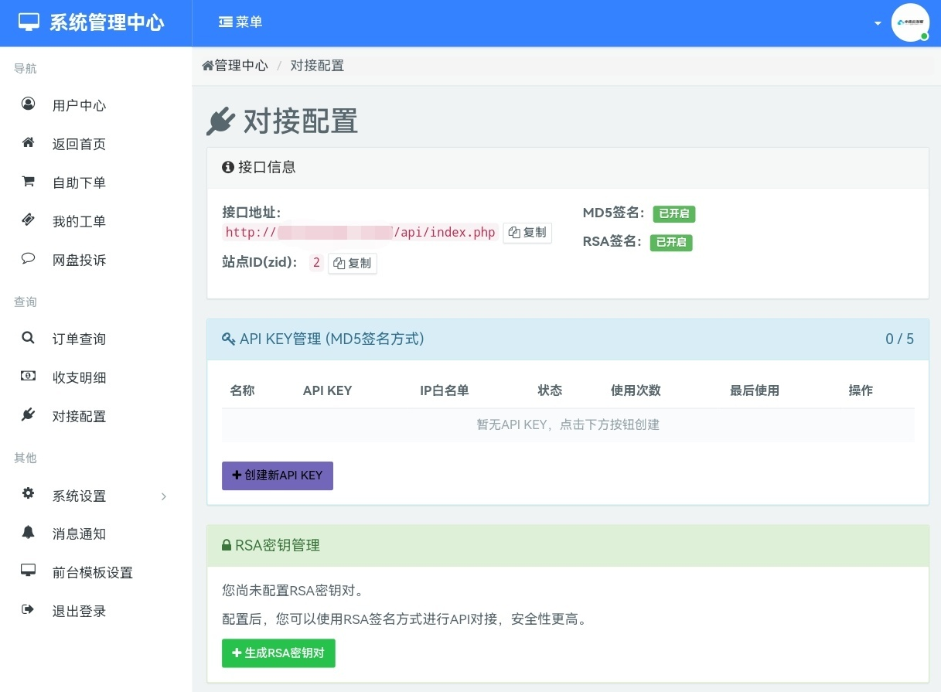Click the 系统管理中心 title link
The width and height of the screenshot is (941, 692).
coord(107,22)
